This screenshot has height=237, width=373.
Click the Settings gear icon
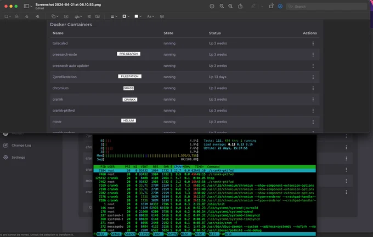pos(5,158)
